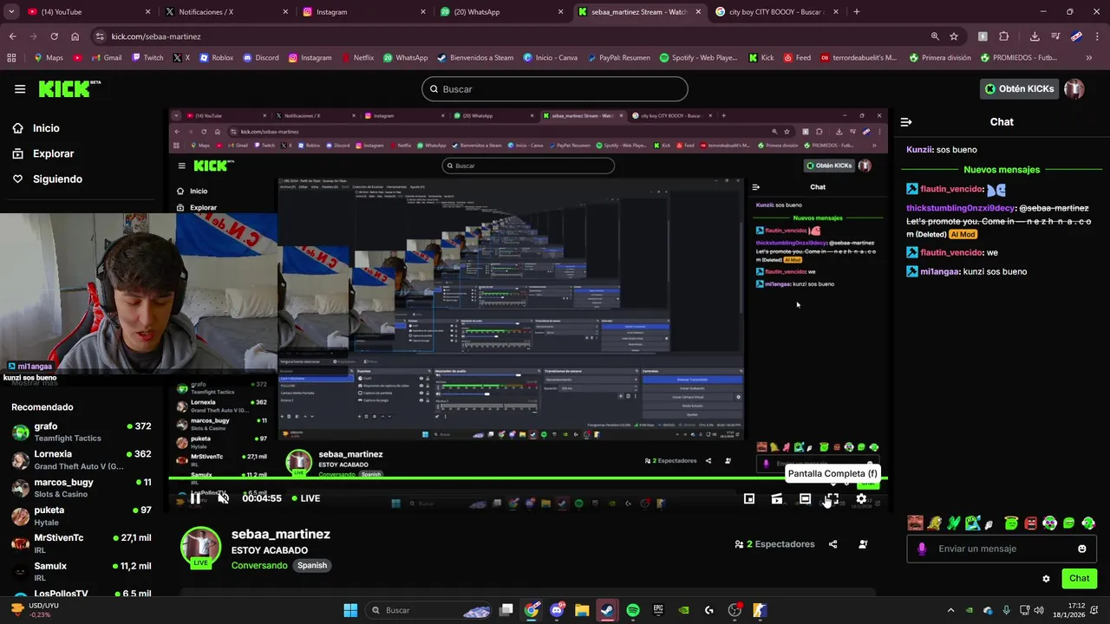This screenshot has width=1110, height=624.
Task: Click Obtén KICKs button
Action: coord(1020,88)
